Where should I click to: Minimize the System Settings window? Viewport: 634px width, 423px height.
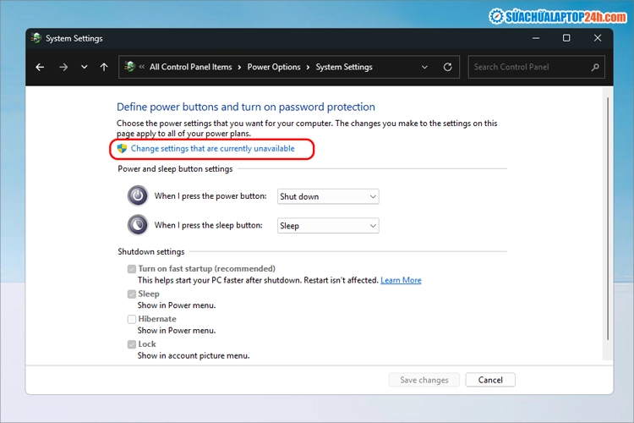pyautogui.click(x=536, y=38)
